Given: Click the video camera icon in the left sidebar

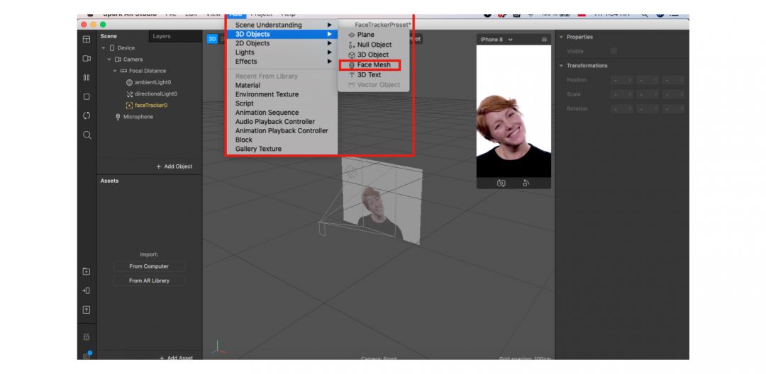Looking at the screenshot, I should pos(87,59).
